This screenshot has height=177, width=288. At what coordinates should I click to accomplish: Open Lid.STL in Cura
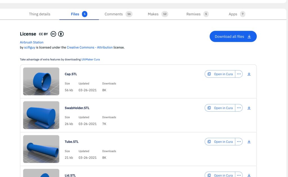pos(220,175)
